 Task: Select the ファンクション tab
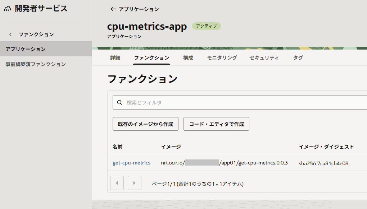pyautogui.click(x=151, y=58)
